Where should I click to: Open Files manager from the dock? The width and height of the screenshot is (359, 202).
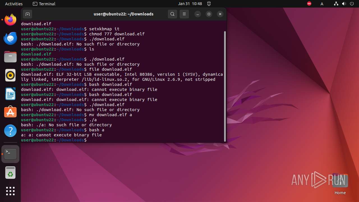(10, 57)
